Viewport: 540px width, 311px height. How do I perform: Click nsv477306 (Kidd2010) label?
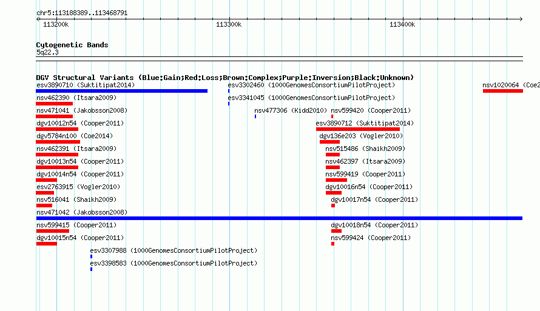(x=291, y=110)
